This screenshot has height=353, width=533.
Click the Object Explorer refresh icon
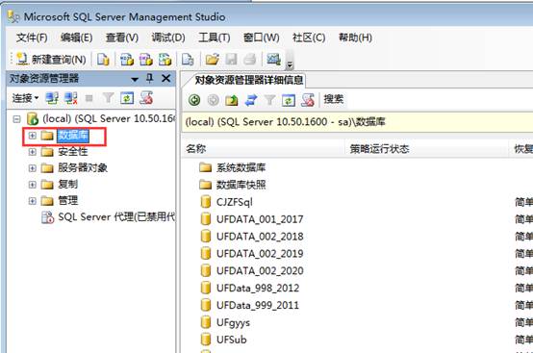[x=127, y=98]
